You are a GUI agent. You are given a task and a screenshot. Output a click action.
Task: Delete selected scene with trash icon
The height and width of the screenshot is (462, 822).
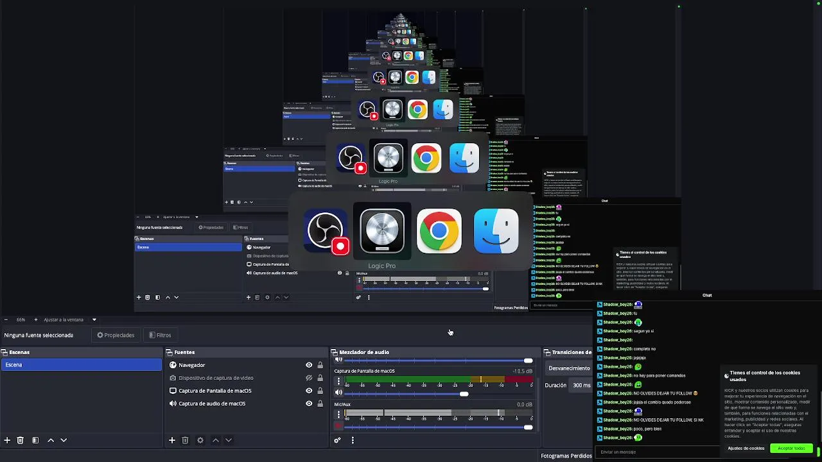coord(20,440)
